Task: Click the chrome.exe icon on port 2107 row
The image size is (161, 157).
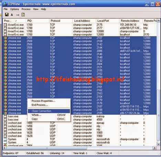Action: 5,38
